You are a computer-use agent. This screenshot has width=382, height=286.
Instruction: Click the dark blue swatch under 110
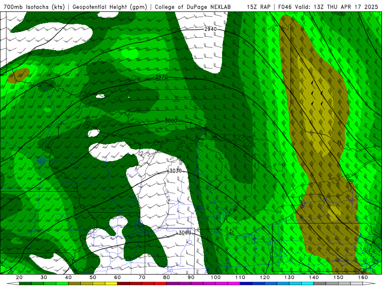coord(246,284)
